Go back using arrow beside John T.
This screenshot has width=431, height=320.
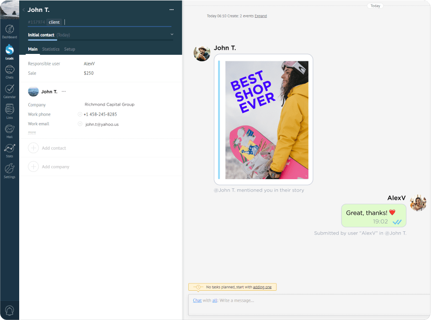[24, 10]
